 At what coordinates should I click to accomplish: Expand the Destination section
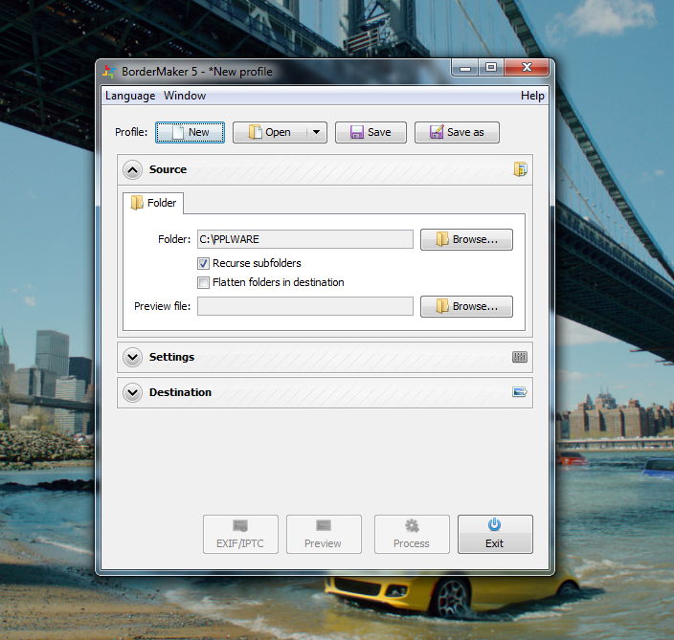[x=132, y=392]
